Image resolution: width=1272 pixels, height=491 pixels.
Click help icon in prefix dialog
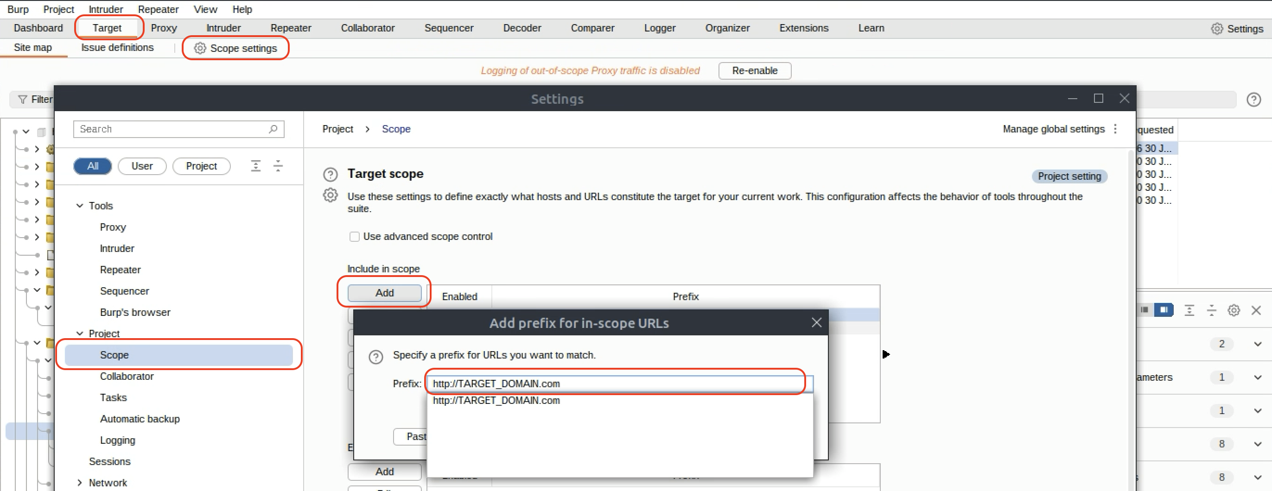tap(376, 356)
